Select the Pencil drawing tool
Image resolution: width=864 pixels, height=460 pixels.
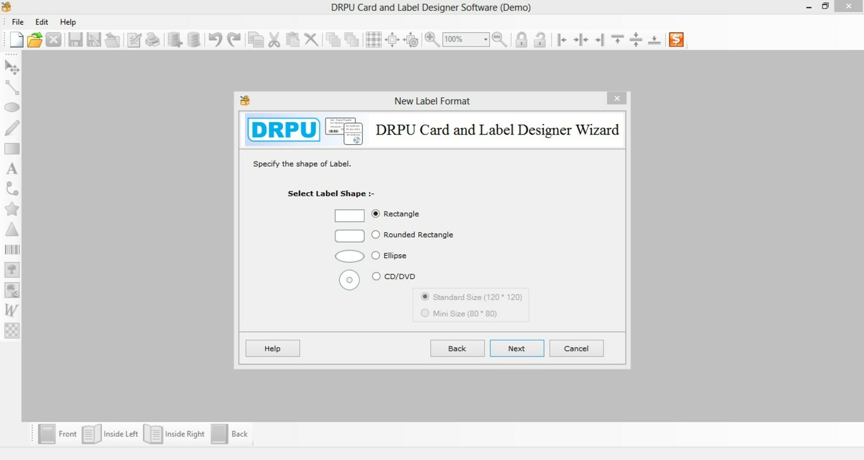click(12, 128)
